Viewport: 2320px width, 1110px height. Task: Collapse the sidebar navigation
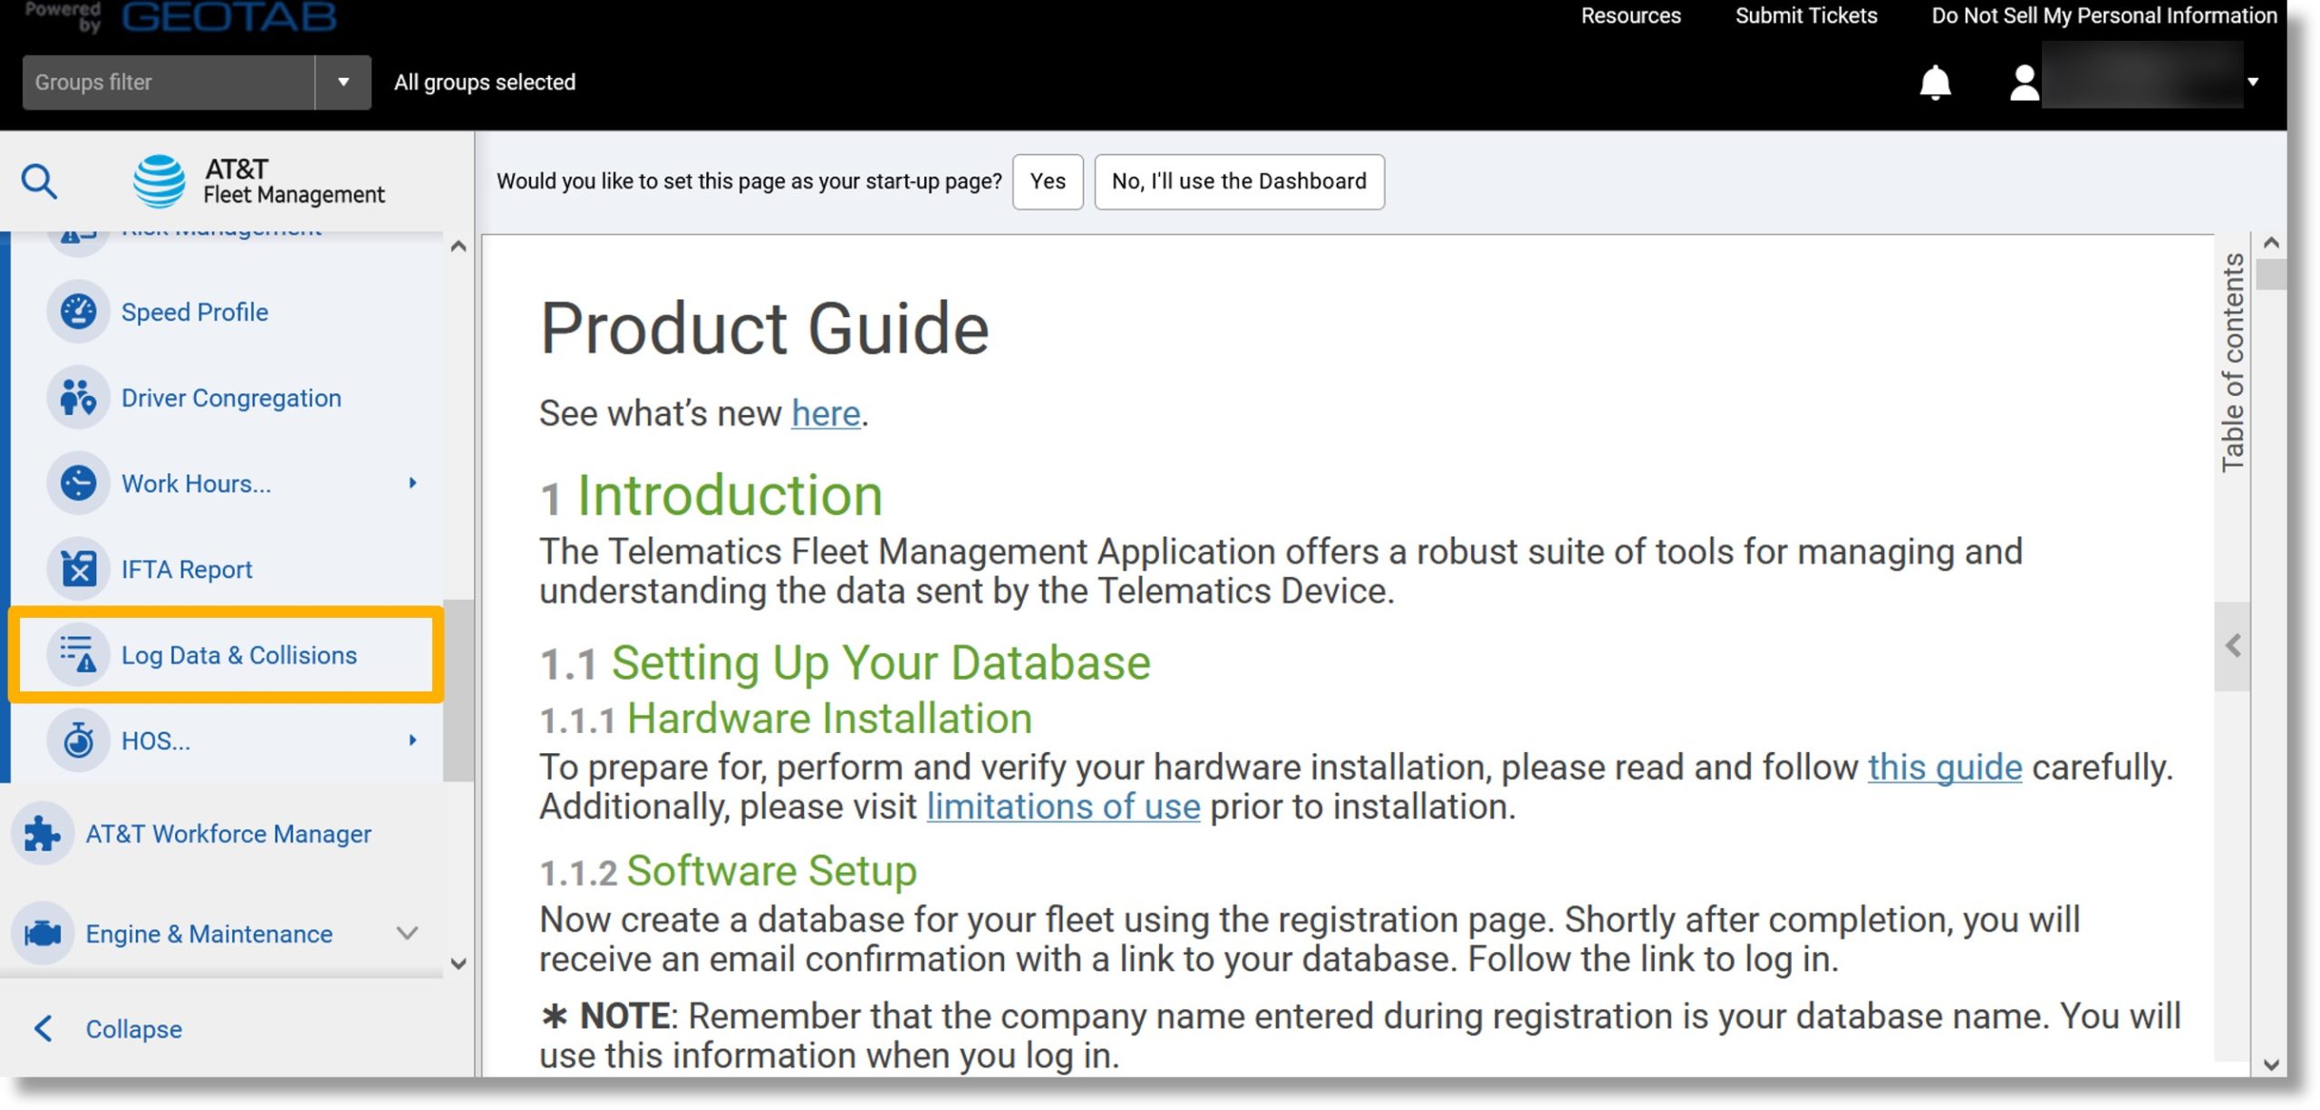click(133, 1028)
